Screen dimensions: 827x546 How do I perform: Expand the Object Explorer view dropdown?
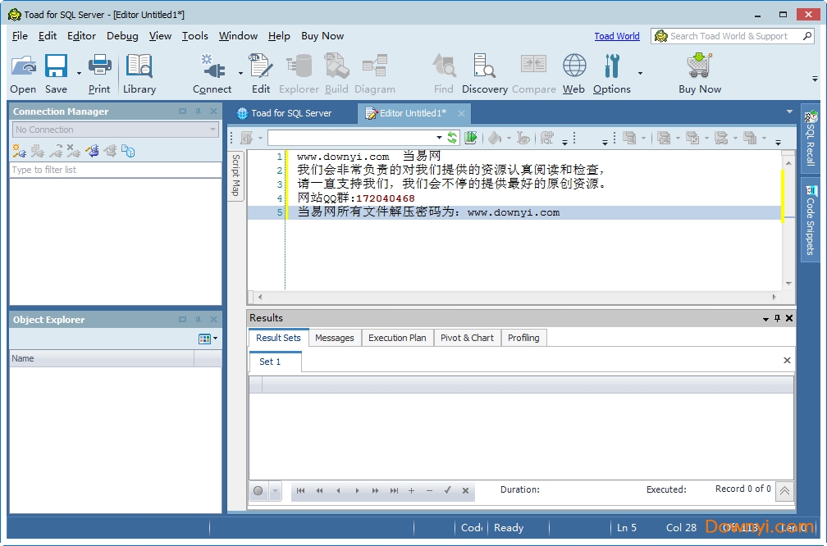point(216,339)
